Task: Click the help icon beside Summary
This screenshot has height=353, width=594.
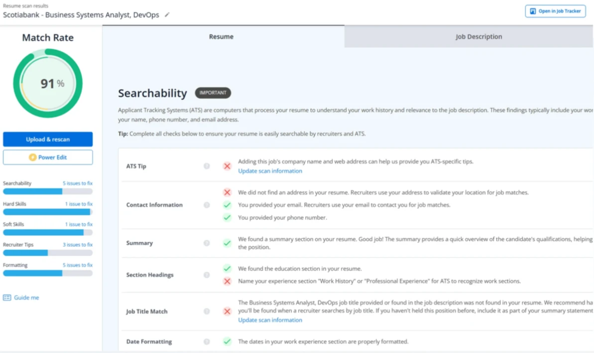Action: pyautogui.click(x=207, y=243)
